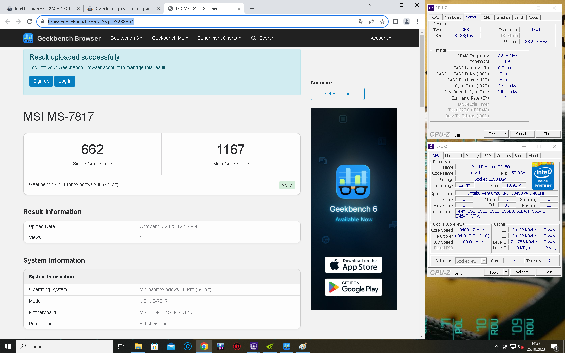Expand the Geekbench 6 navbar dropdown
Viewport: 565px width, 353px height.
point(126,38)
